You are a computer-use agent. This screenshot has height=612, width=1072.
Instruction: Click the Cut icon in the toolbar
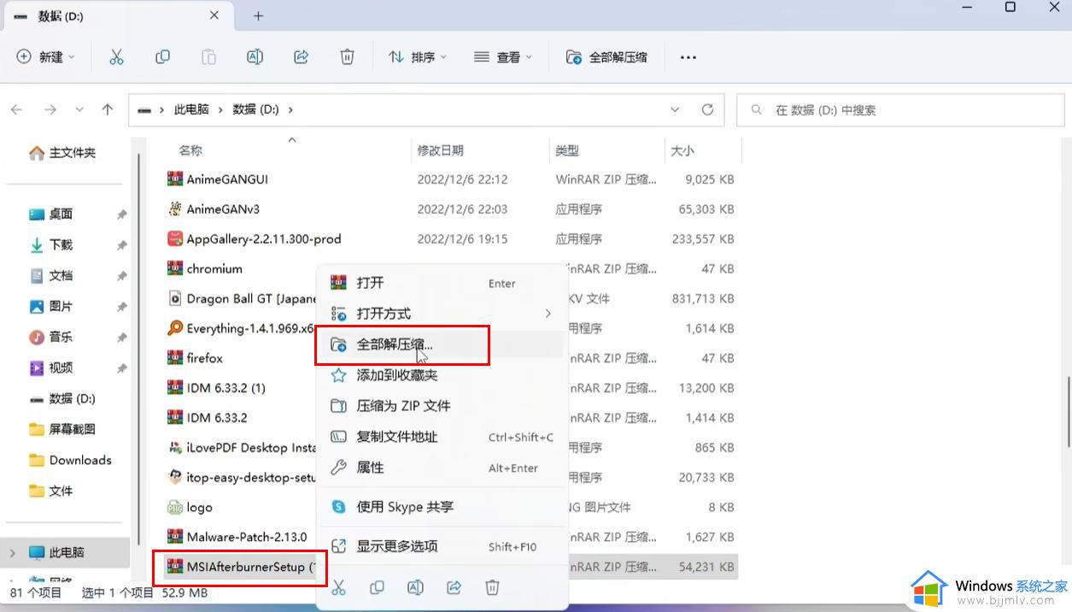coord(116,57)
